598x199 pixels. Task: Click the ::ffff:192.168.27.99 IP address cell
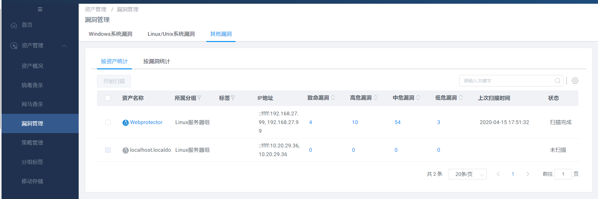279,122
